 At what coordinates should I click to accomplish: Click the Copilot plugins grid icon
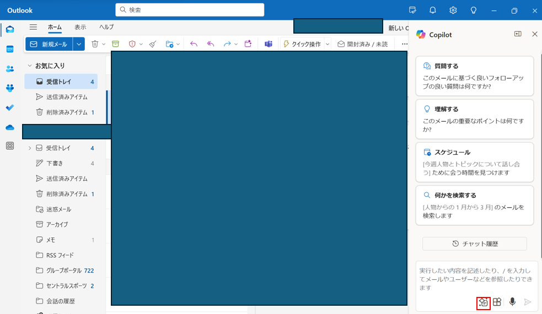click(497, 302)
